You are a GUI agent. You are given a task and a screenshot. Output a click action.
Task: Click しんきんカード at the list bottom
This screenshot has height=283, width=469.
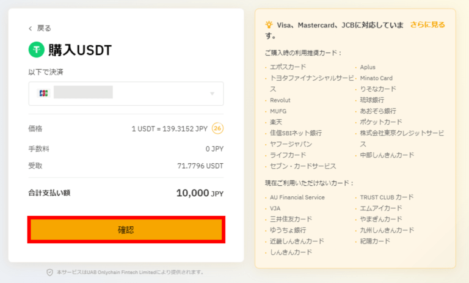pos(291,252)
